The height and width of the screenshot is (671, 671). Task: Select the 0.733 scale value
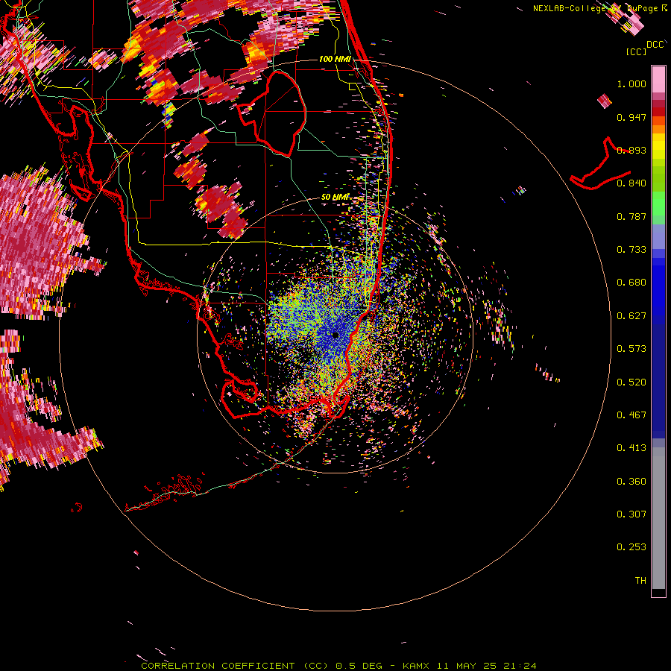631,250
